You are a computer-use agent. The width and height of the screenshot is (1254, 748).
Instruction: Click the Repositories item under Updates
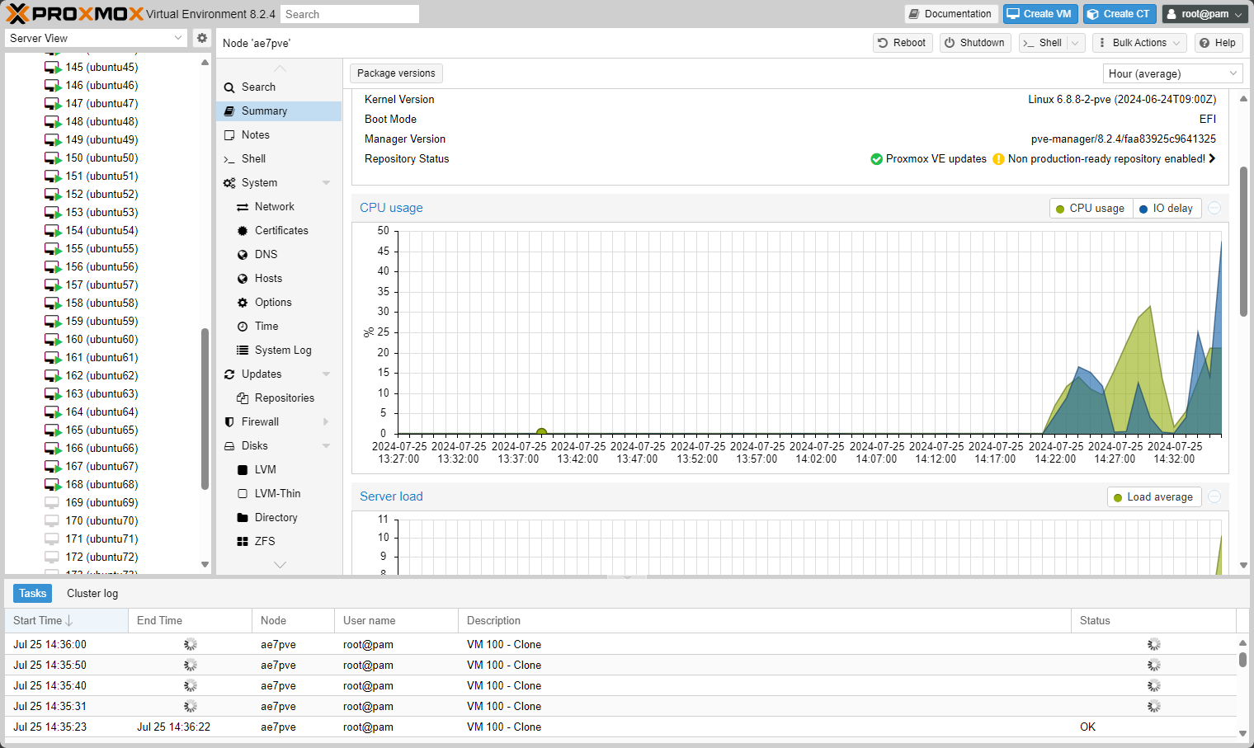[x=284, y=398]
